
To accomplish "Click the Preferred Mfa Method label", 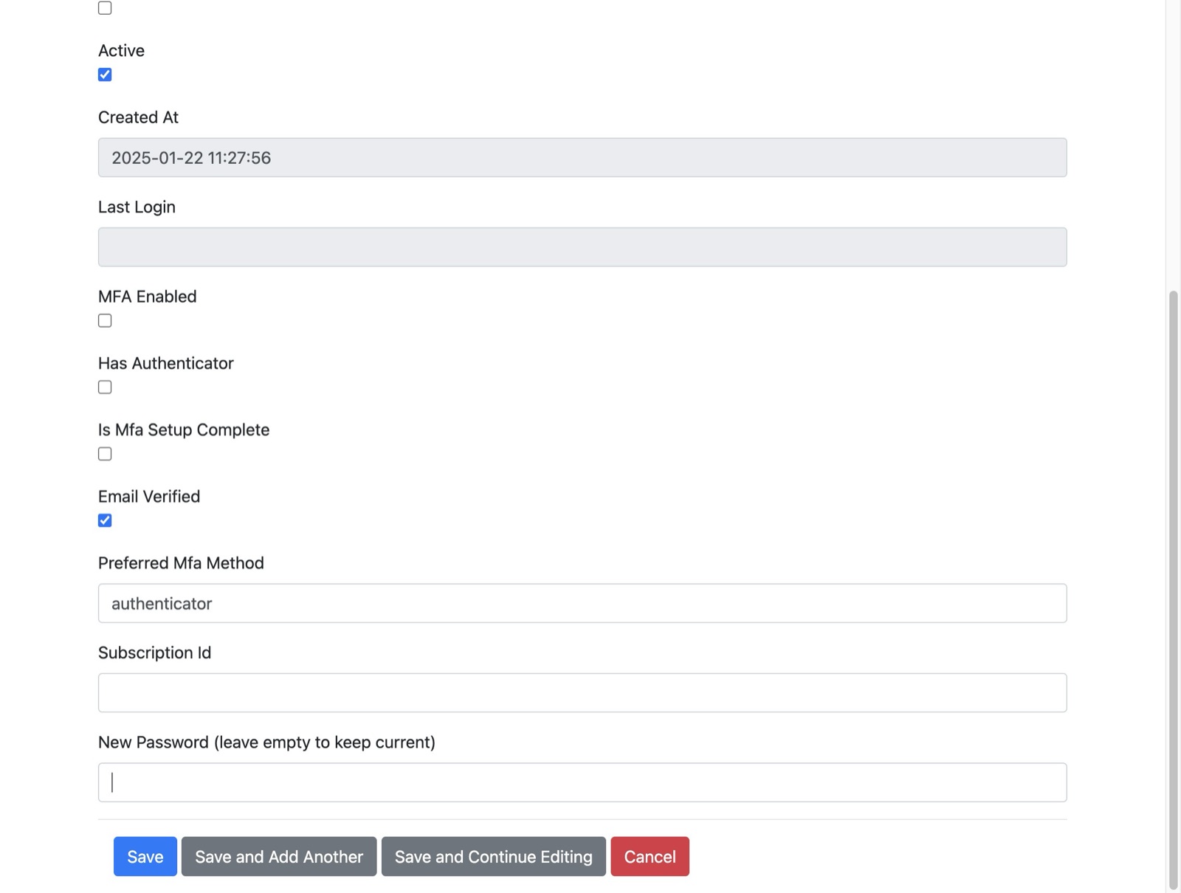I will click(181, 563).
